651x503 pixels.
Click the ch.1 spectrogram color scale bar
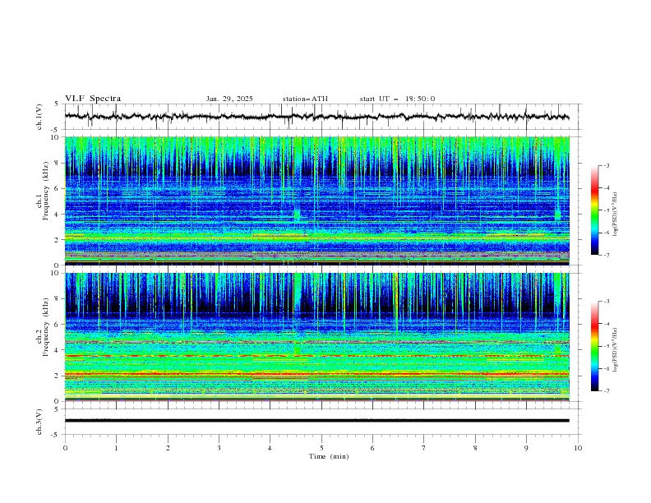click(594, 210)
